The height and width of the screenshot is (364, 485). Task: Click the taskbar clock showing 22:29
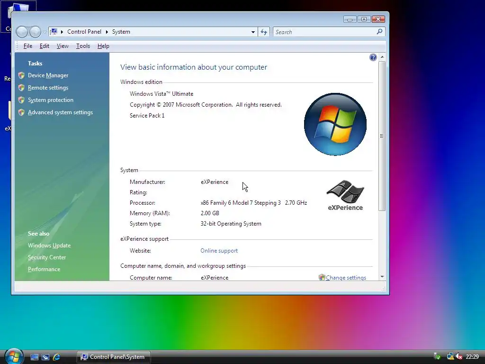click(x=472, y=357)
